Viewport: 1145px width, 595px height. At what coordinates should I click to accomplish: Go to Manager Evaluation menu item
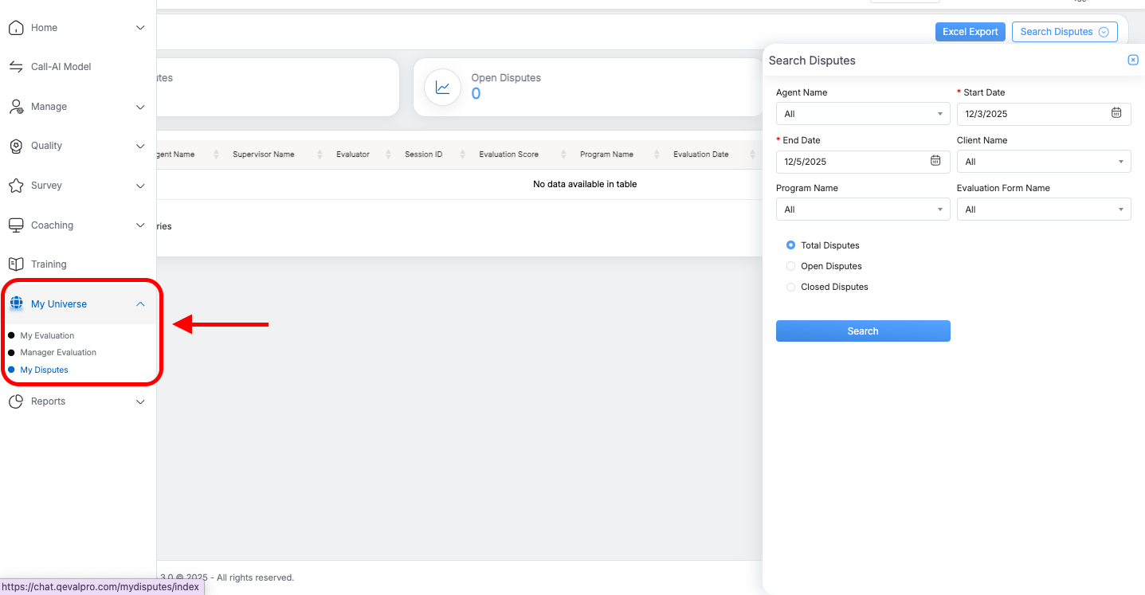[58, 353]
